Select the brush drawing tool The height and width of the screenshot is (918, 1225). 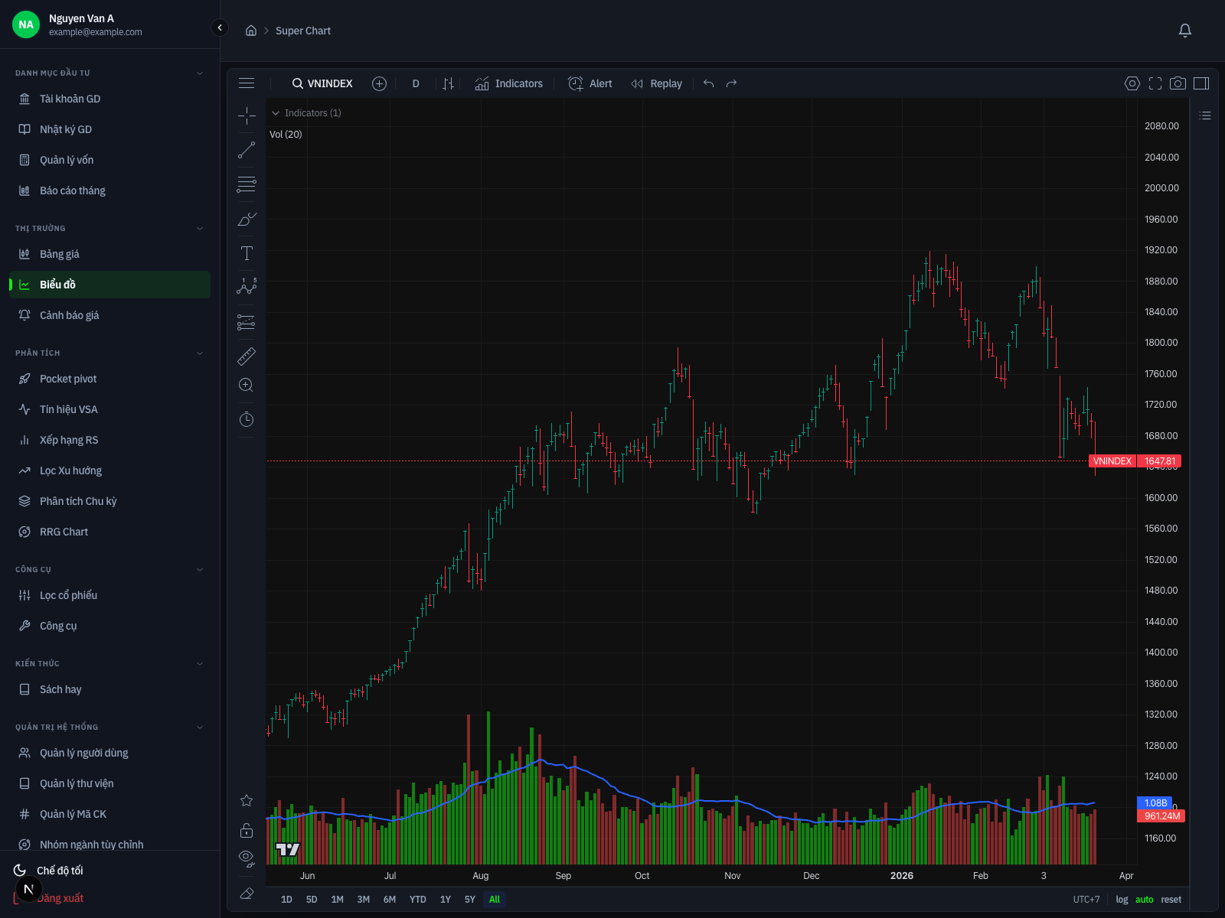click(247, 220)
